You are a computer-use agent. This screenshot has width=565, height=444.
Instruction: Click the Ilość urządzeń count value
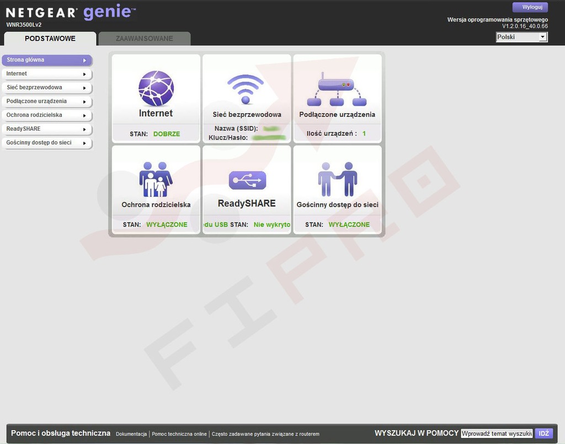click(364, 133)
